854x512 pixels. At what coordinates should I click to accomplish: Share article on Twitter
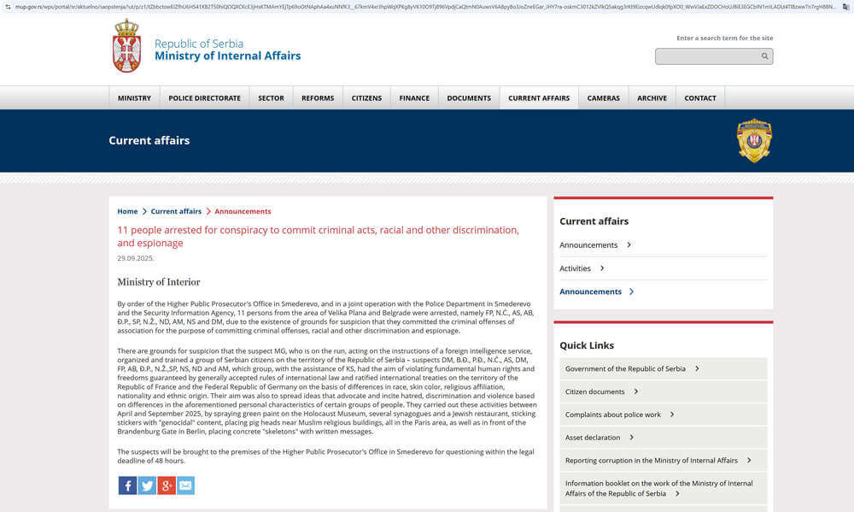pyautogui.click(x=147, y=486)
